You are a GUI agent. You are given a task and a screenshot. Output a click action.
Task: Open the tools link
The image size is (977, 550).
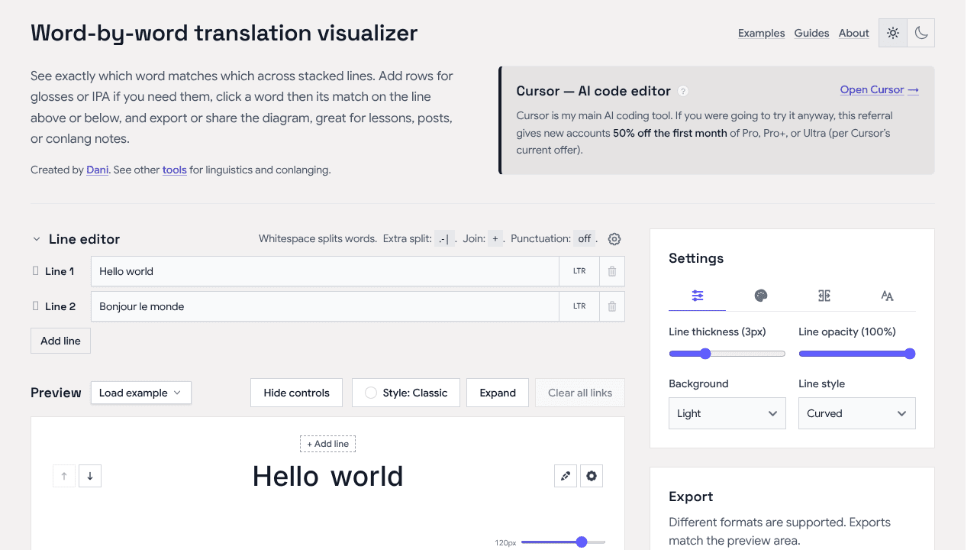tap(175, 170)
